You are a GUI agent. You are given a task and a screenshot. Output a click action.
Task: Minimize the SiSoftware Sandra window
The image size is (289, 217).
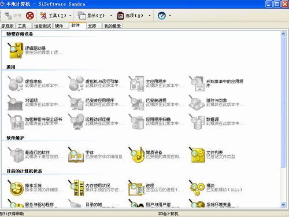(269, 4)
